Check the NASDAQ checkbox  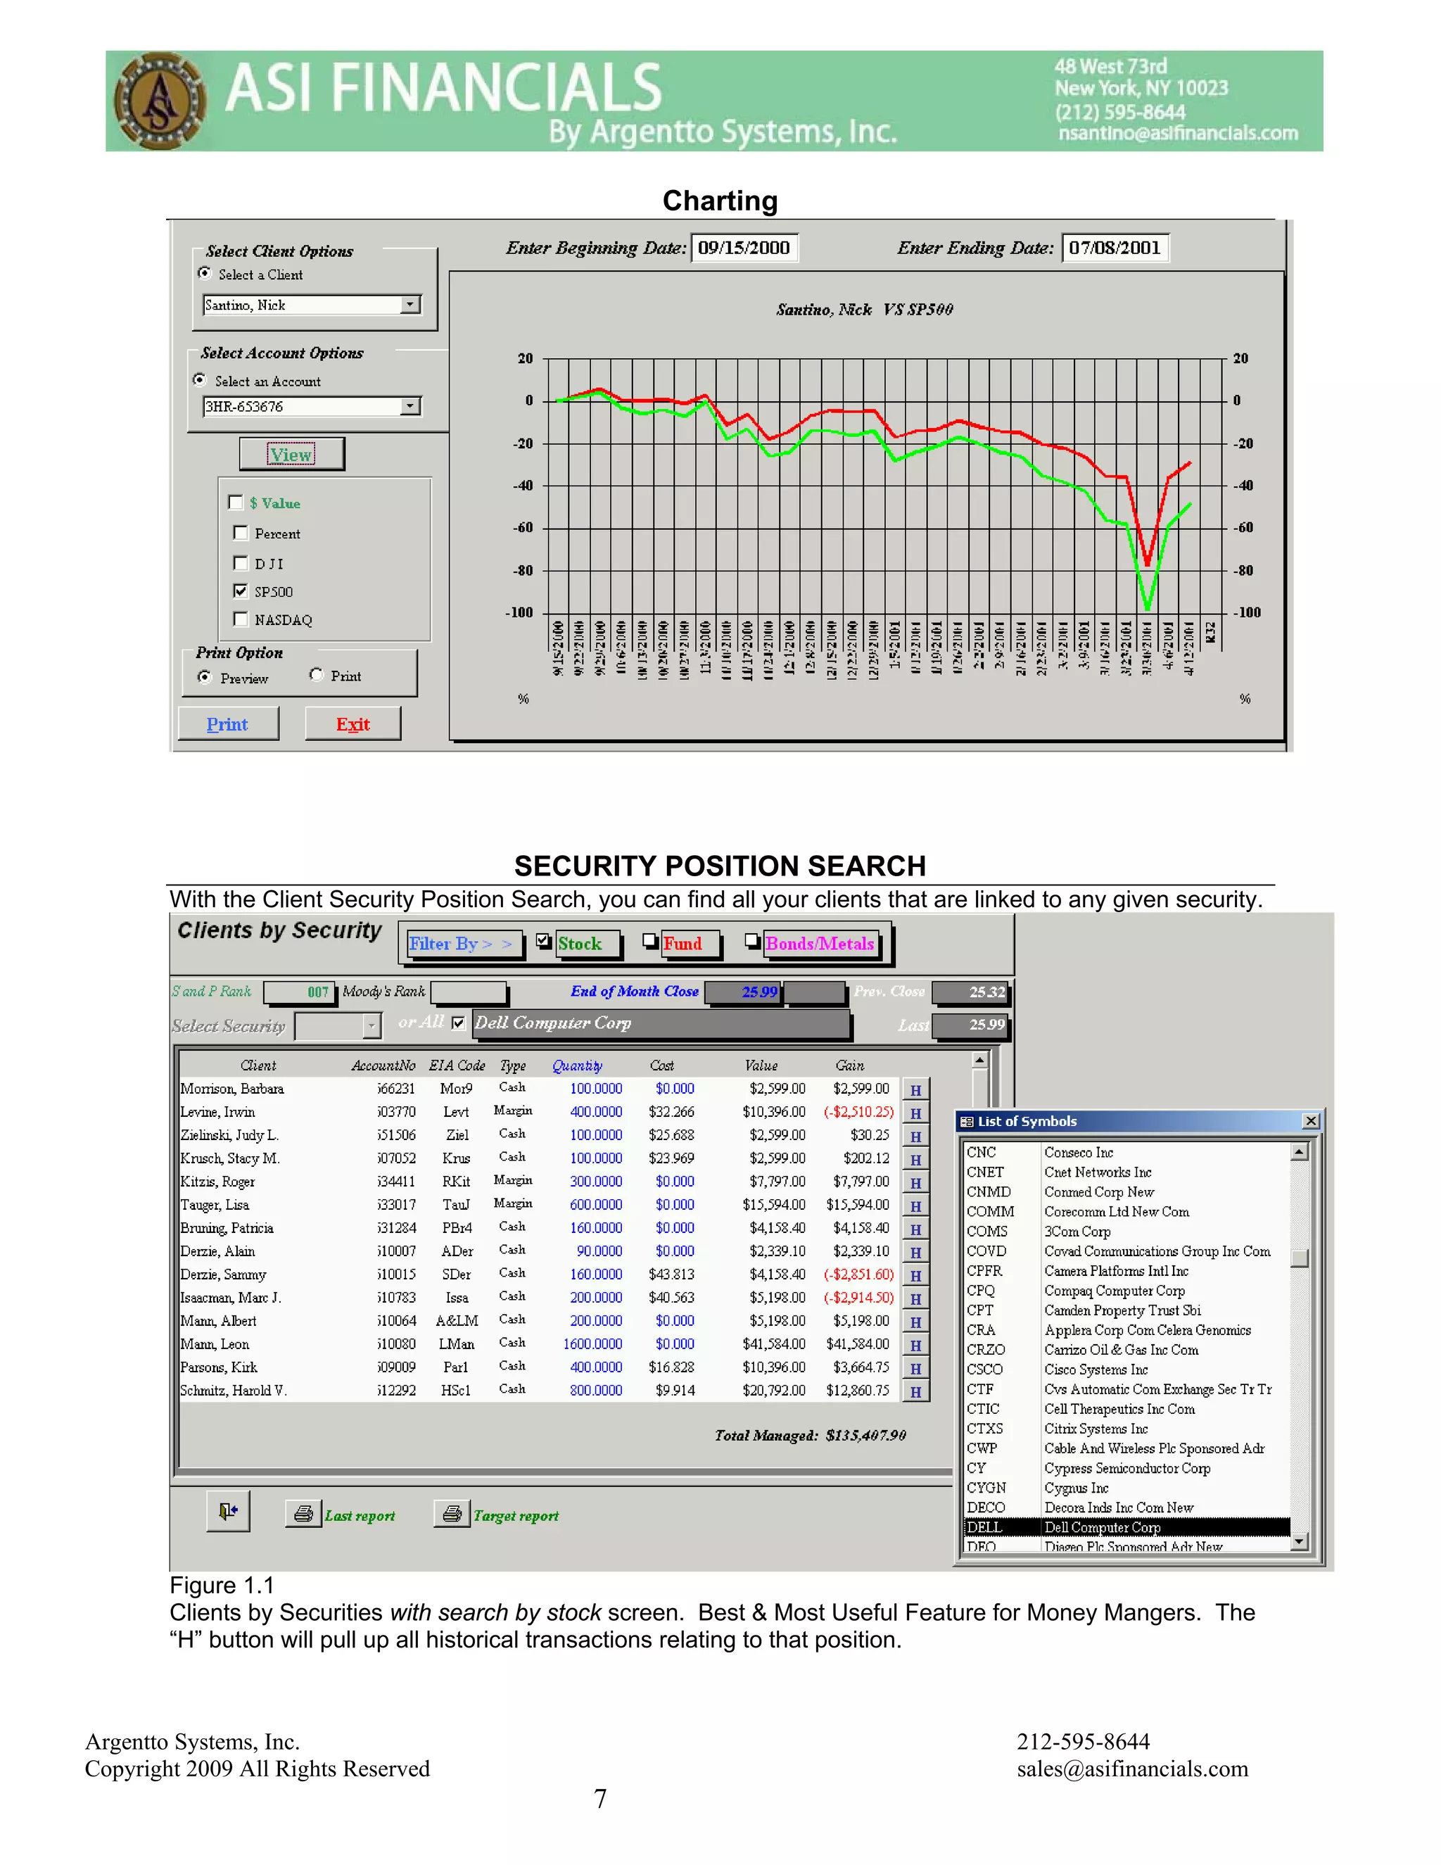click(241, 619)
